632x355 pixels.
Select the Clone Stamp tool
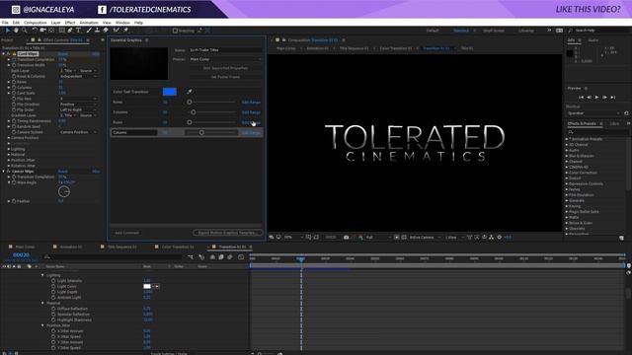tap(97, 31)
